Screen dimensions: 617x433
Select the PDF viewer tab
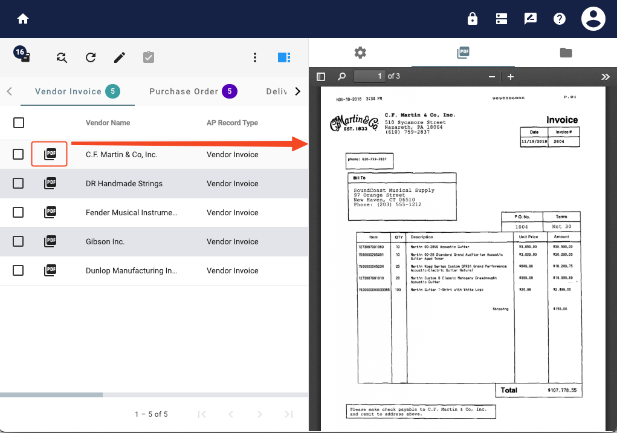pos(463,53)
